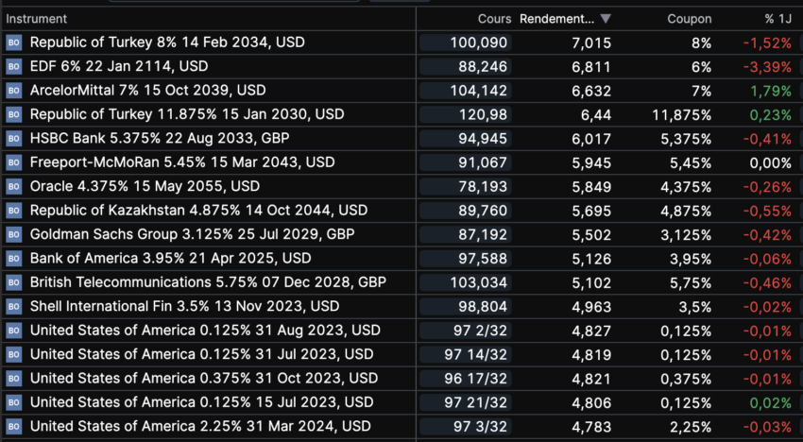The width and height of the screenshot is (803, 442).
Task: Click the 120,98 price of Turkey 11.875%
Action: tap(486, 114)
